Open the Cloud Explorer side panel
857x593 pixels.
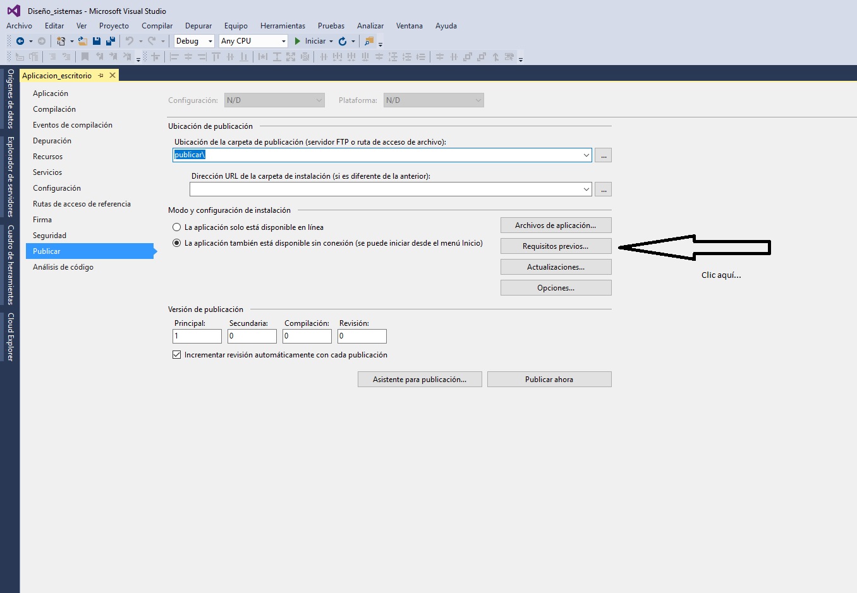(x=10, y=337)
